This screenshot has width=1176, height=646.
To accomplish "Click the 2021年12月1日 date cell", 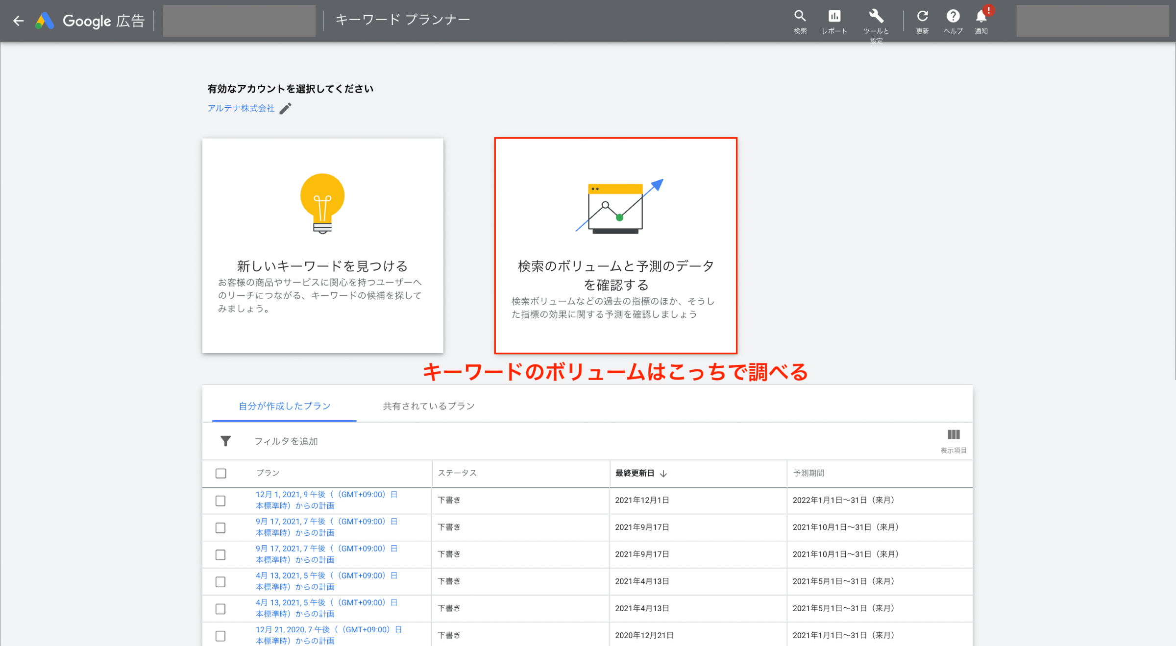I will pyautogui.click(x=642, y=500).
